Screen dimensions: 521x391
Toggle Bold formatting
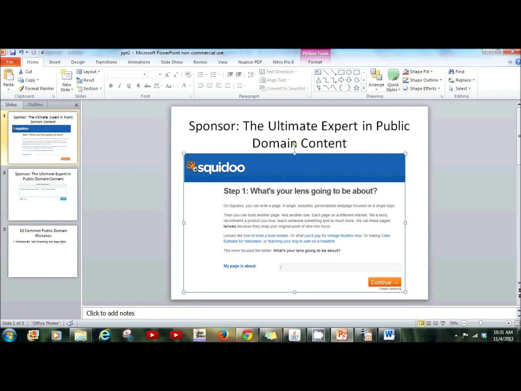(111, 86)
